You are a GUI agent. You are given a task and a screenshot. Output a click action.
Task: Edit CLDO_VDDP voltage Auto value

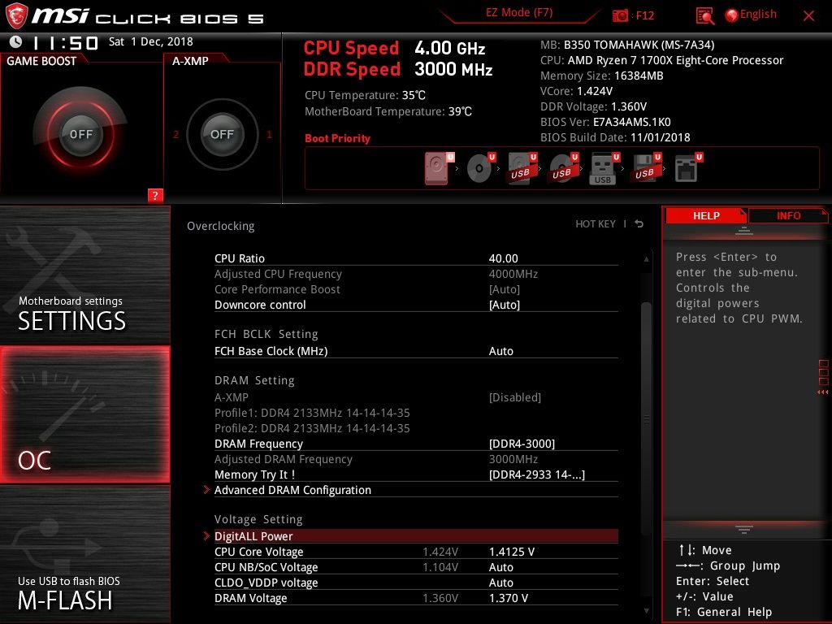tap(500, 583)
